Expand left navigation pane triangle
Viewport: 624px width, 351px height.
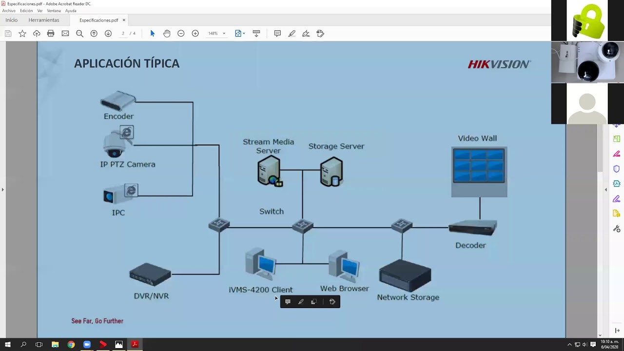coord(2,190)
